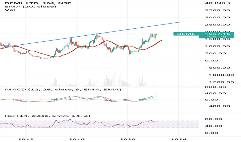
Task: Click the BEML symbol label on the price line
Action: (186, 34)
